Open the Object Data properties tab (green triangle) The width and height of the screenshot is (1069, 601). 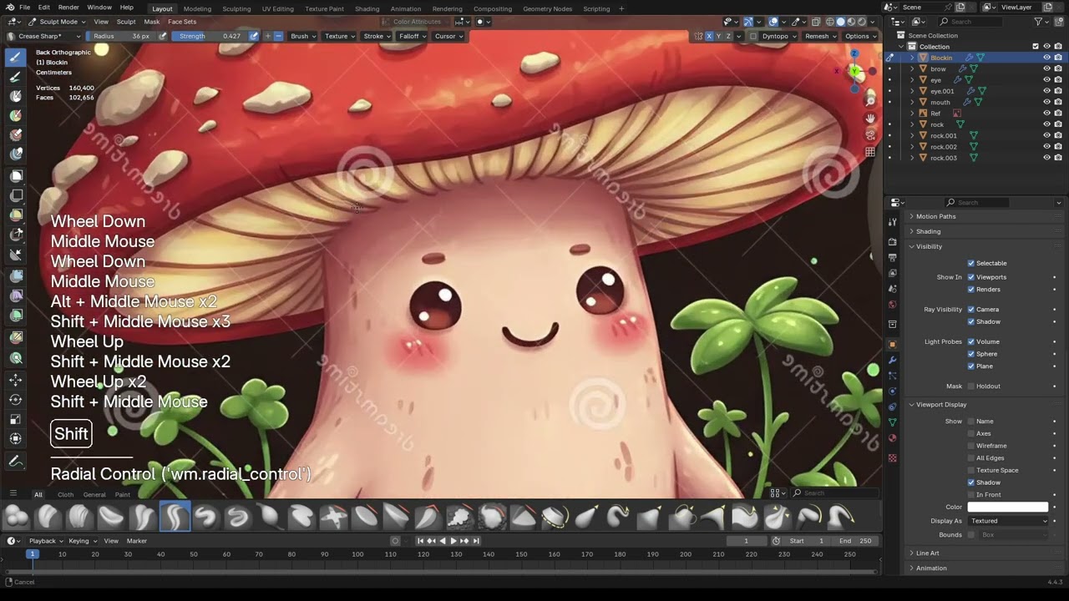tap(893, 422)
